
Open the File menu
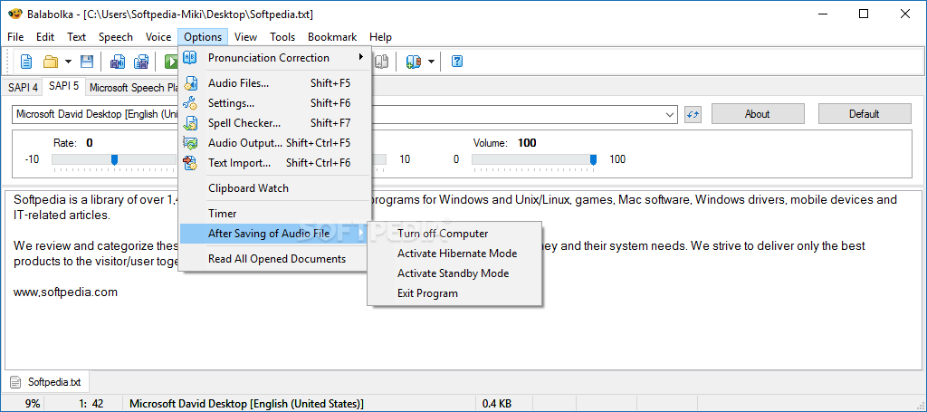coord(15,36)
